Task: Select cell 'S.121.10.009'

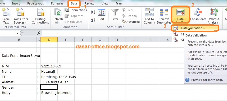Action: click(49, 66)
